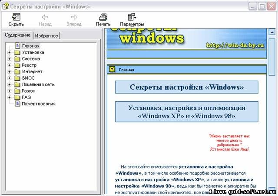
Task: Select the Главная tree item label
Action: click(x=31, y=46)
